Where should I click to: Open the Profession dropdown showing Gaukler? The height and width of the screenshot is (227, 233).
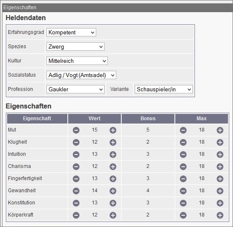75,89
